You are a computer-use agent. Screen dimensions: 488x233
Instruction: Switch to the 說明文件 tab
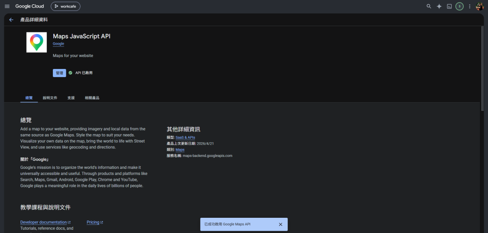click(x=50, y=97)
